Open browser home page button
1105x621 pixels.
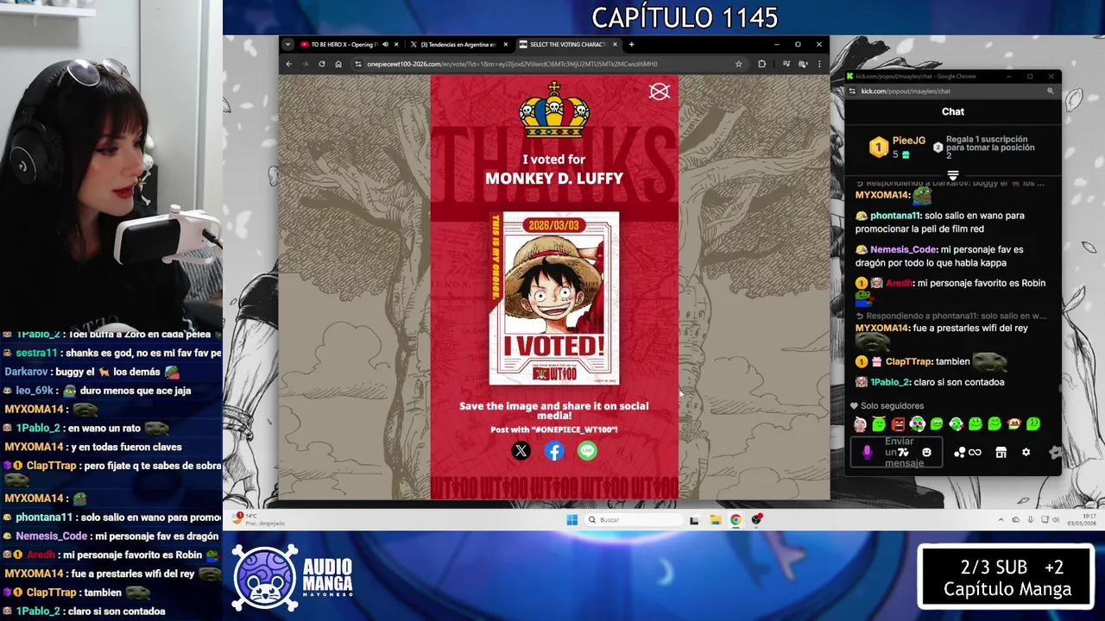point(338,64)
